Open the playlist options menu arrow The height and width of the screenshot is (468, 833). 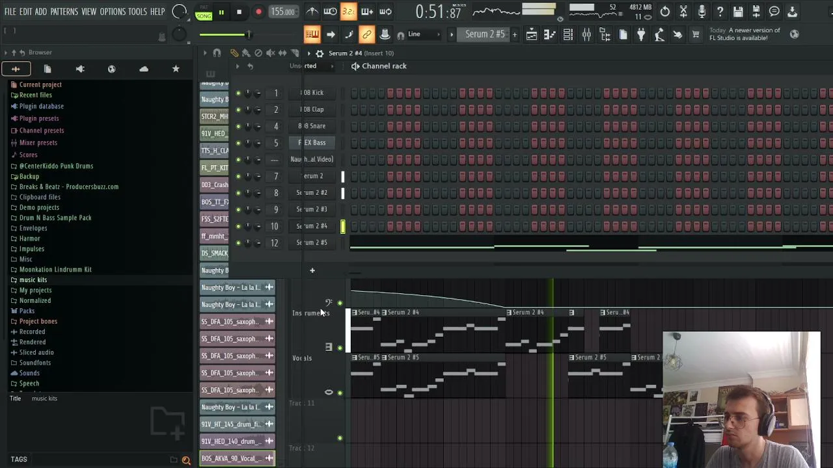coord(204,53)
